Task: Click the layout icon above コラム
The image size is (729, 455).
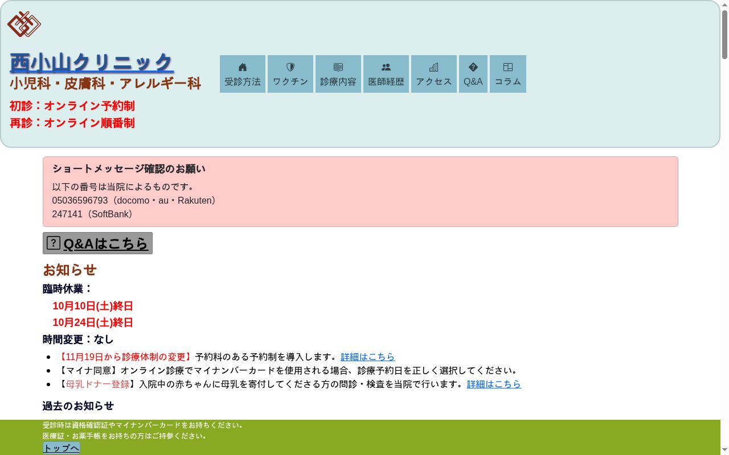Action: (508, 67)
